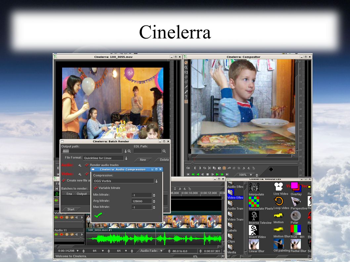This screenshot has height=262, width=350.
Task: Click Start in Batch Render
Action: coord(71,209)
